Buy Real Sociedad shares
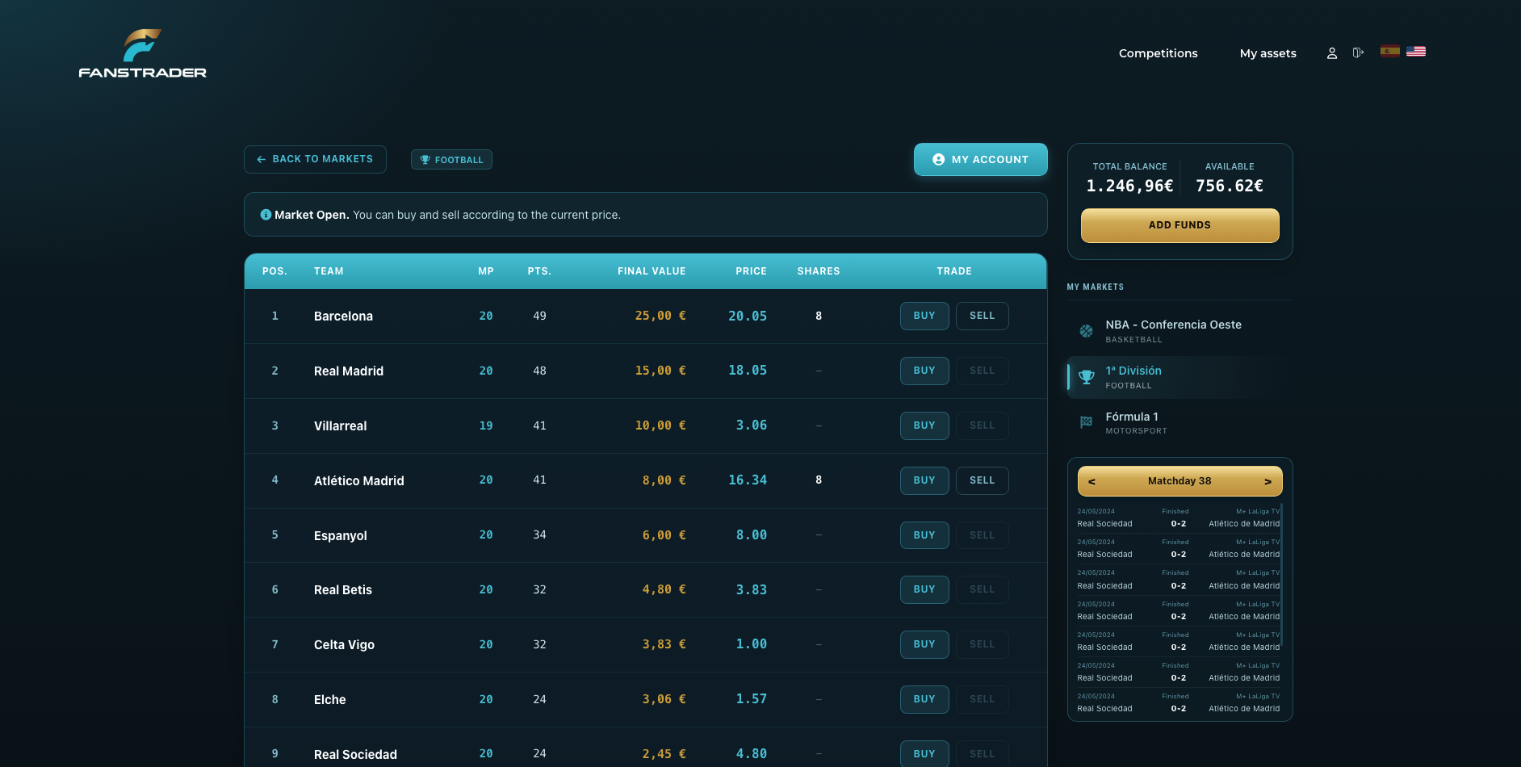This screenshot has width=1521, height=767. pyautogui.click(x=924, y=754)
